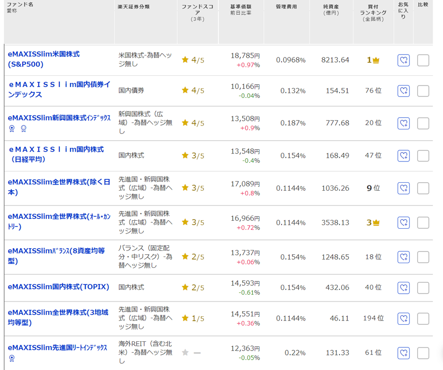Click the crown icon beside rank 1
The image size is (443, 370).
pyautogui.click(x=376, y=60)
